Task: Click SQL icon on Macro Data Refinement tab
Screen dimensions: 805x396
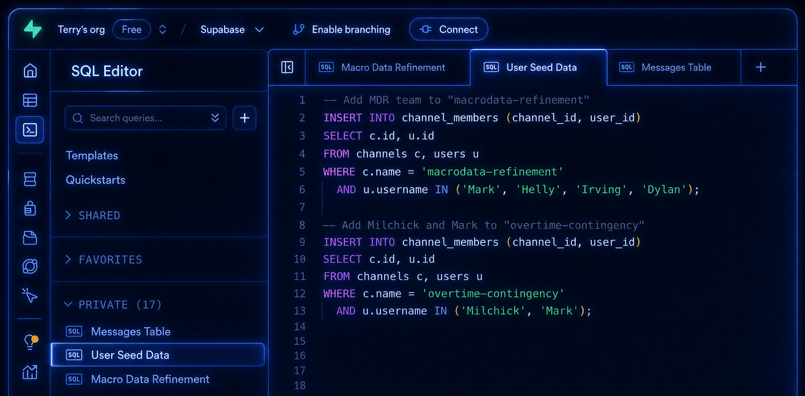Action: 326,67
